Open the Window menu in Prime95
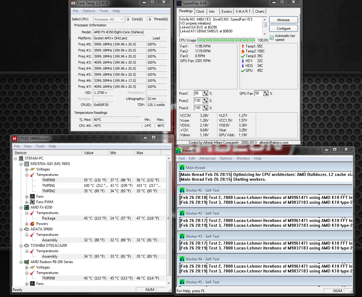This screenshot has height=297, width=362. tap(243, 158)
